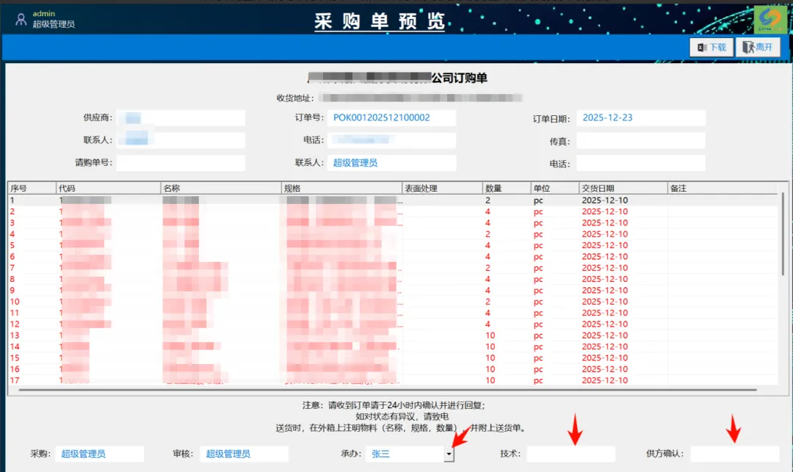
Task: Click the logo icon at top right corner
Action: point(770,18)
